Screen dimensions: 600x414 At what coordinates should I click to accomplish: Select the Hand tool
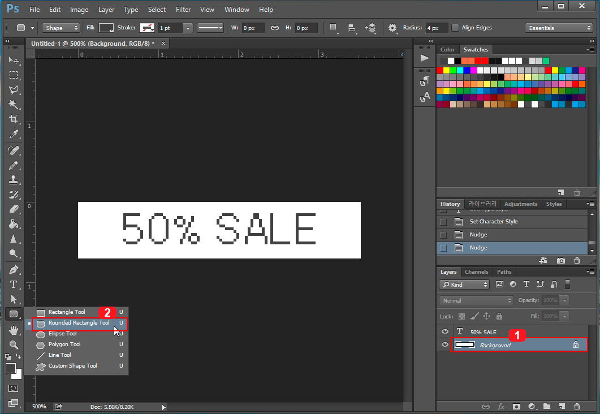click(x=14, y=330)
